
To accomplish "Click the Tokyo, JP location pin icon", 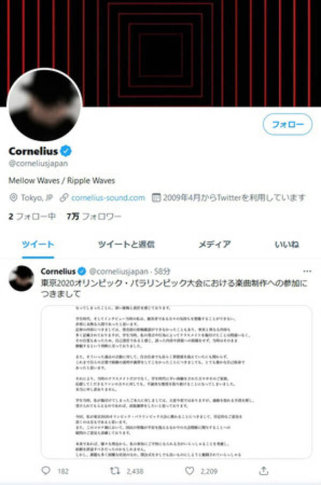I will coord(13,198).
